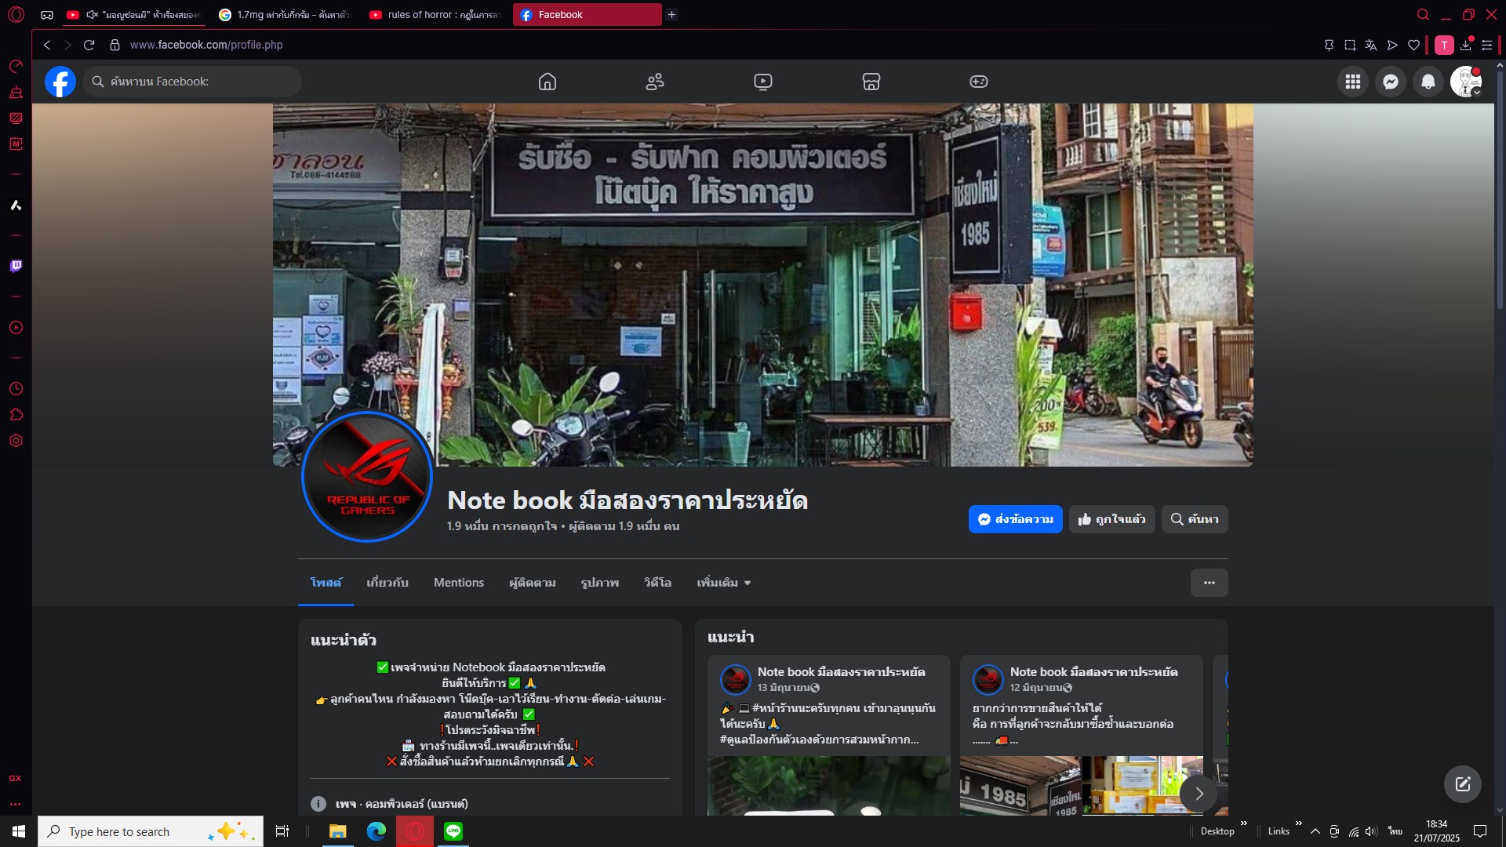This screenshot has height=847, width=1506.
Task: Click the site lock icon in address bar
Action: click(x=115, y=45)
